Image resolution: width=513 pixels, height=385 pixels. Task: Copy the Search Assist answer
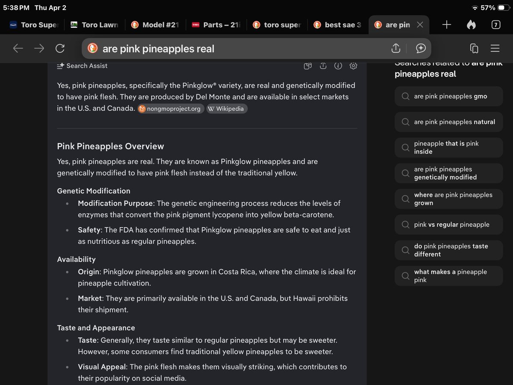pos(308,66)
